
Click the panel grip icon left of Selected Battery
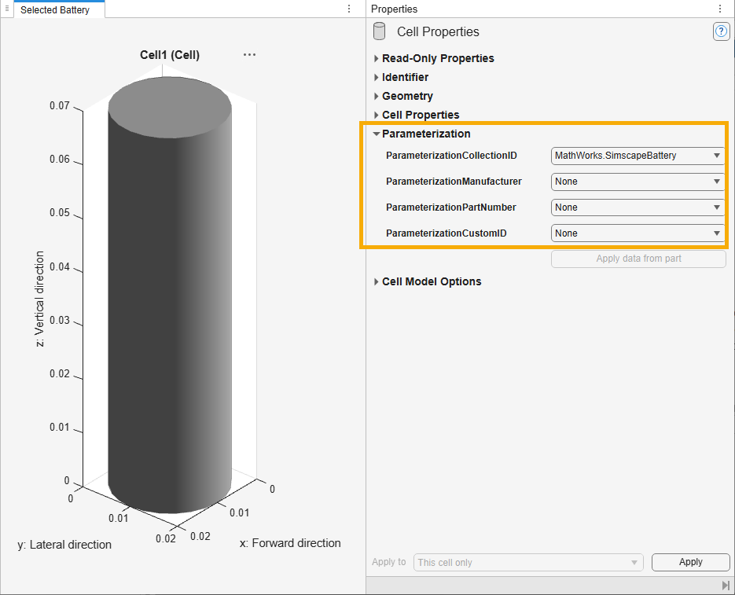tap(7, 9)
